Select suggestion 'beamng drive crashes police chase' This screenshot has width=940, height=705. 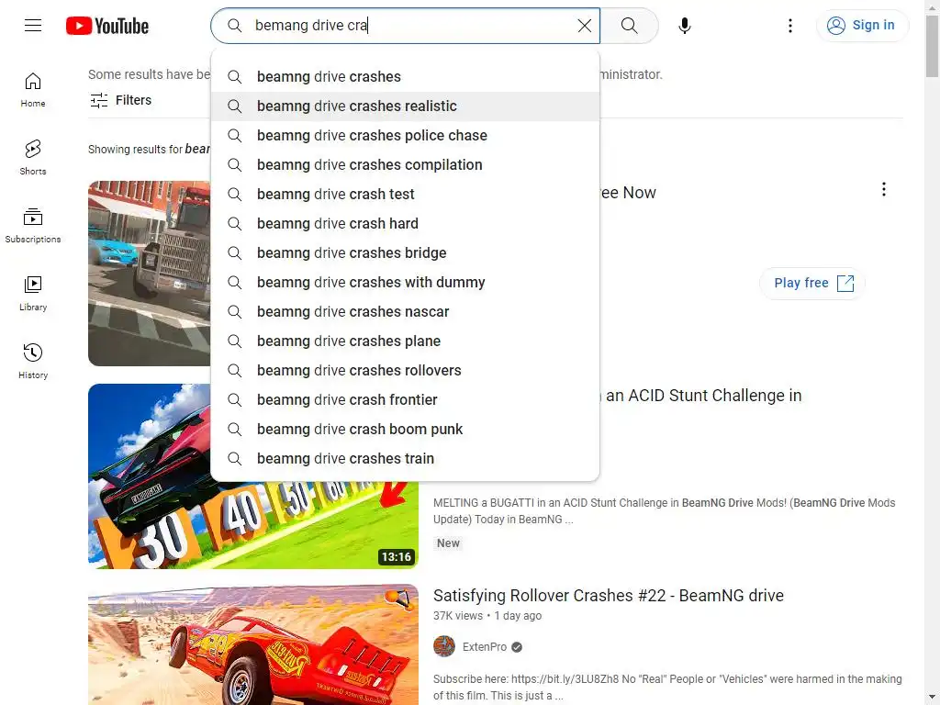[405, 136]
